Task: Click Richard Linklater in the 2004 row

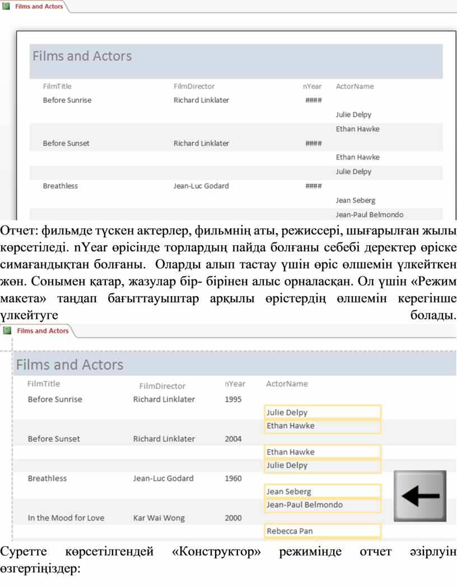Action: tap(164, 439)
